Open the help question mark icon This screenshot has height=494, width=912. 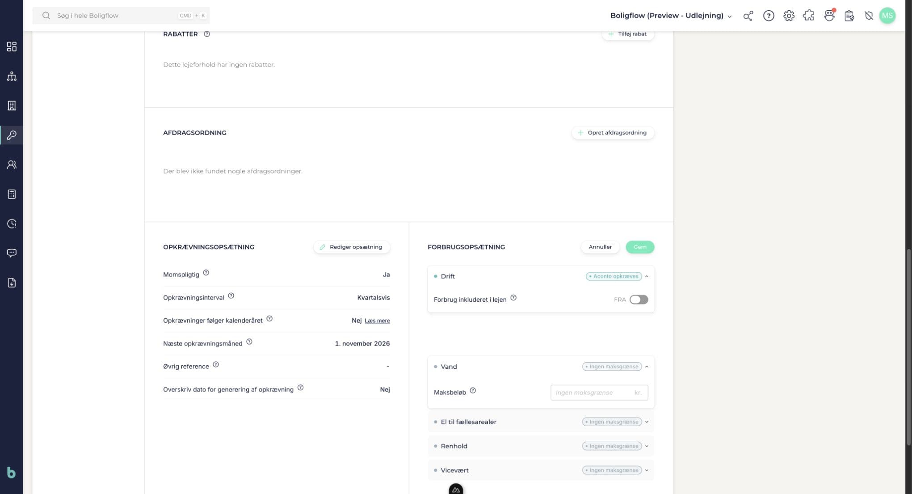[769, 16]
